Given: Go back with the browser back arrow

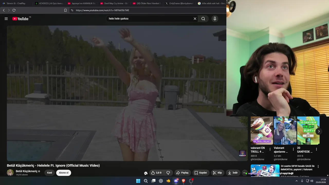Looking at the screenshot, I should point(4,10).
